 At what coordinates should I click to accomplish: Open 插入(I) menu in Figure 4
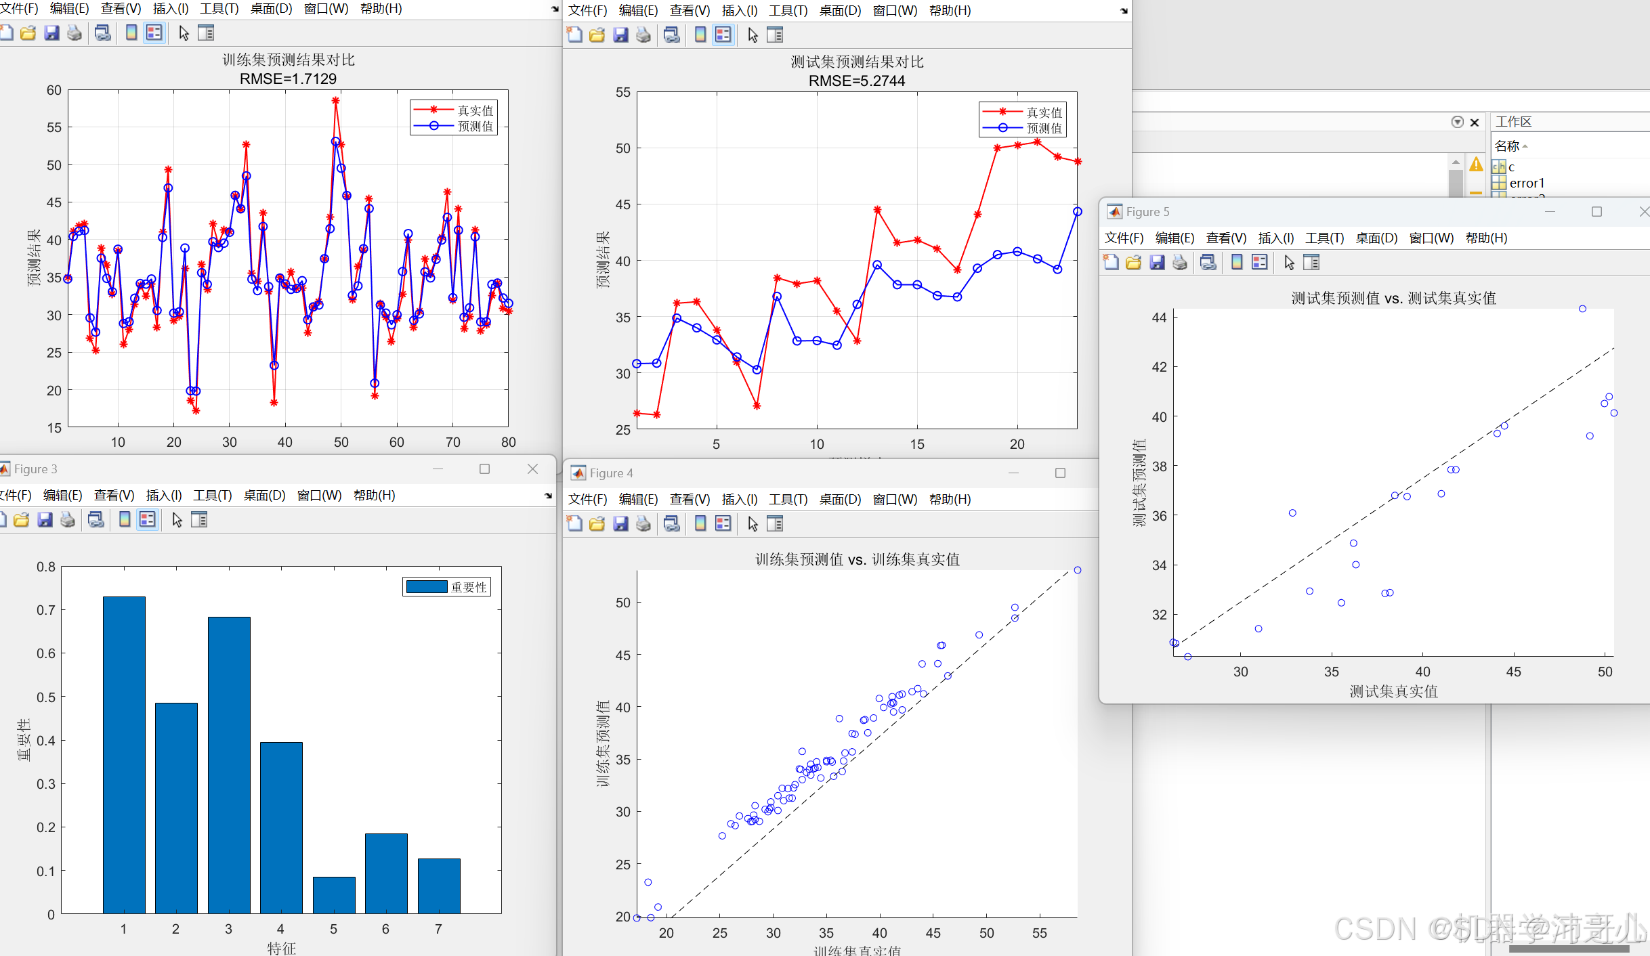[739, 499]
